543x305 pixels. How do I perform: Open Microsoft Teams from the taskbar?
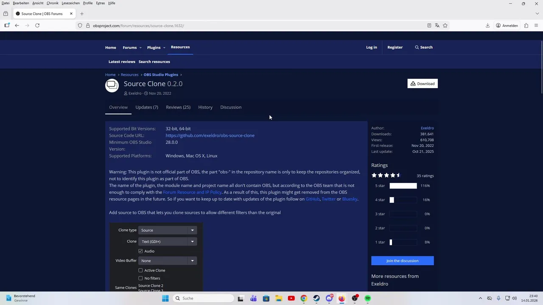[253, 298]
